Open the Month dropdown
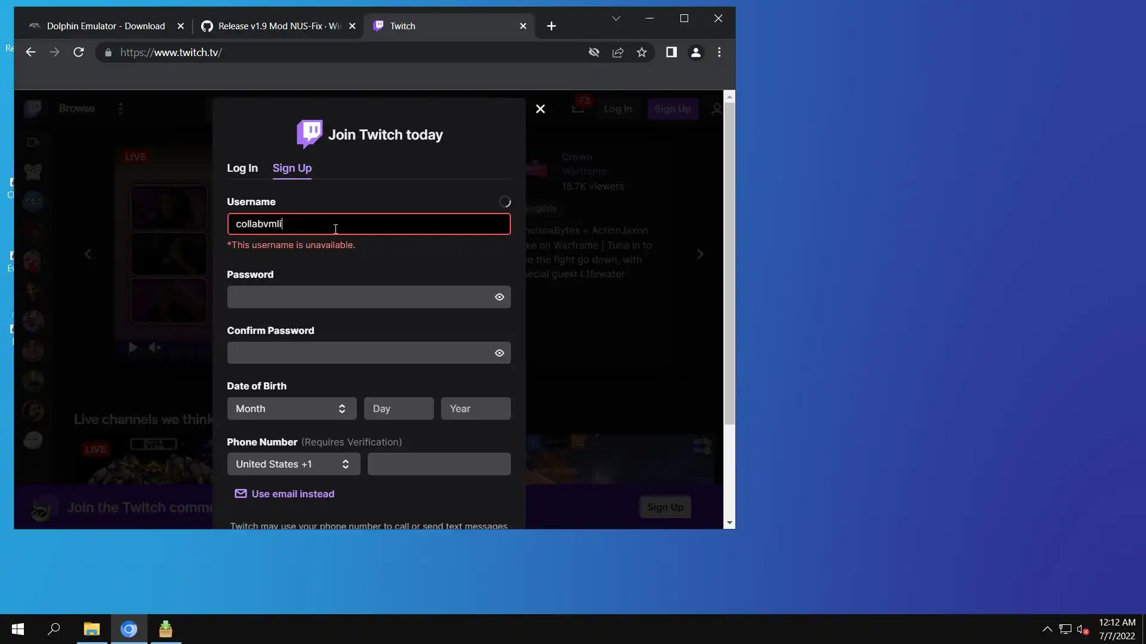 click(291, 408)
